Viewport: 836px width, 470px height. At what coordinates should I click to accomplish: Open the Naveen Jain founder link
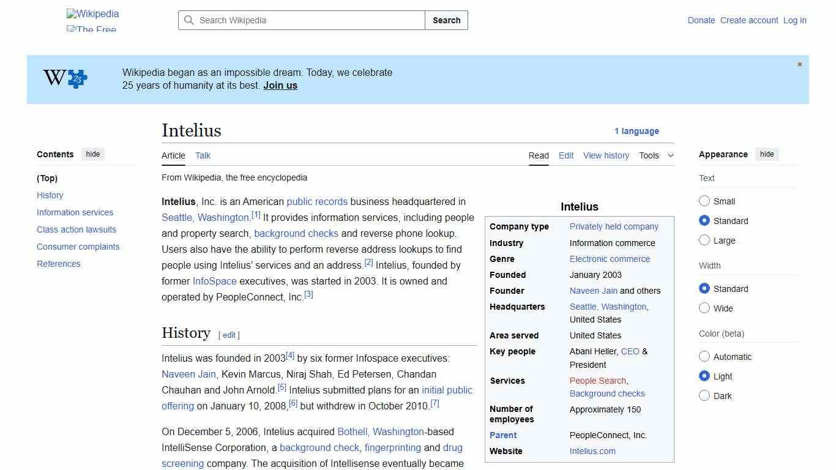[x=593, y=291]
